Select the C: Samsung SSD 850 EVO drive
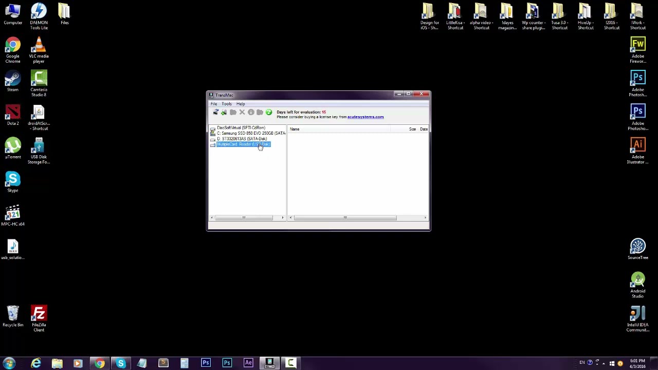This screenshot has height=370, width=658. (251, 133)
